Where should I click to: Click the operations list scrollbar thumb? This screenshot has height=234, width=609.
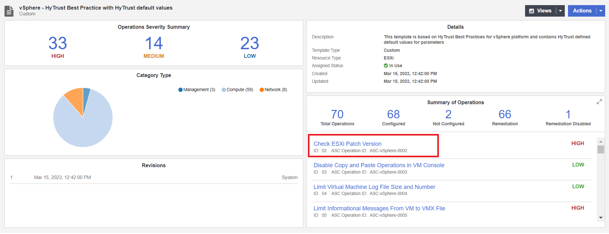pos(601,149)
